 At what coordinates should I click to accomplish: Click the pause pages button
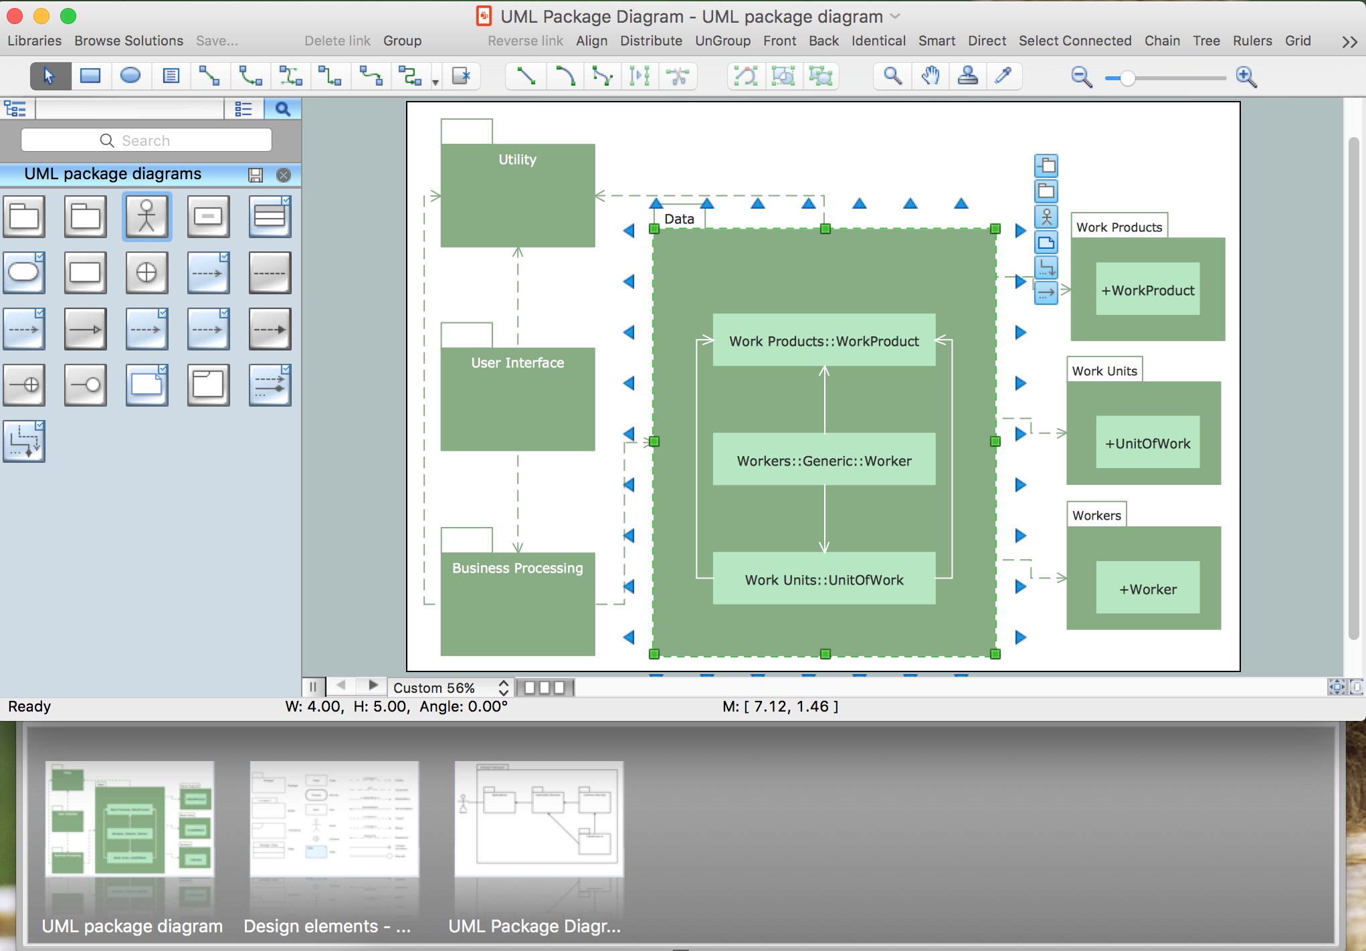313,687
